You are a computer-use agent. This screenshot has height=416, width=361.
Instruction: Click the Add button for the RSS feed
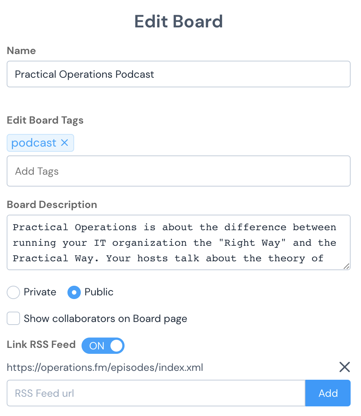328,393
